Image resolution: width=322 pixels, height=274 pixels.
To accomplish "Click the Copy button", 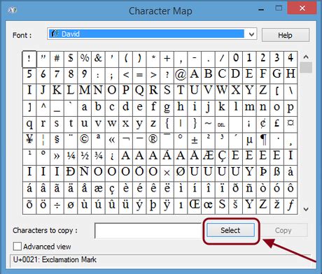I will pyautogui.click(x=283, y=230).
